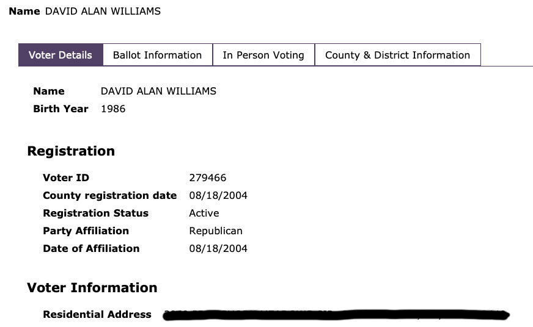Select the Republican party affiliation value

pos(216,231)
